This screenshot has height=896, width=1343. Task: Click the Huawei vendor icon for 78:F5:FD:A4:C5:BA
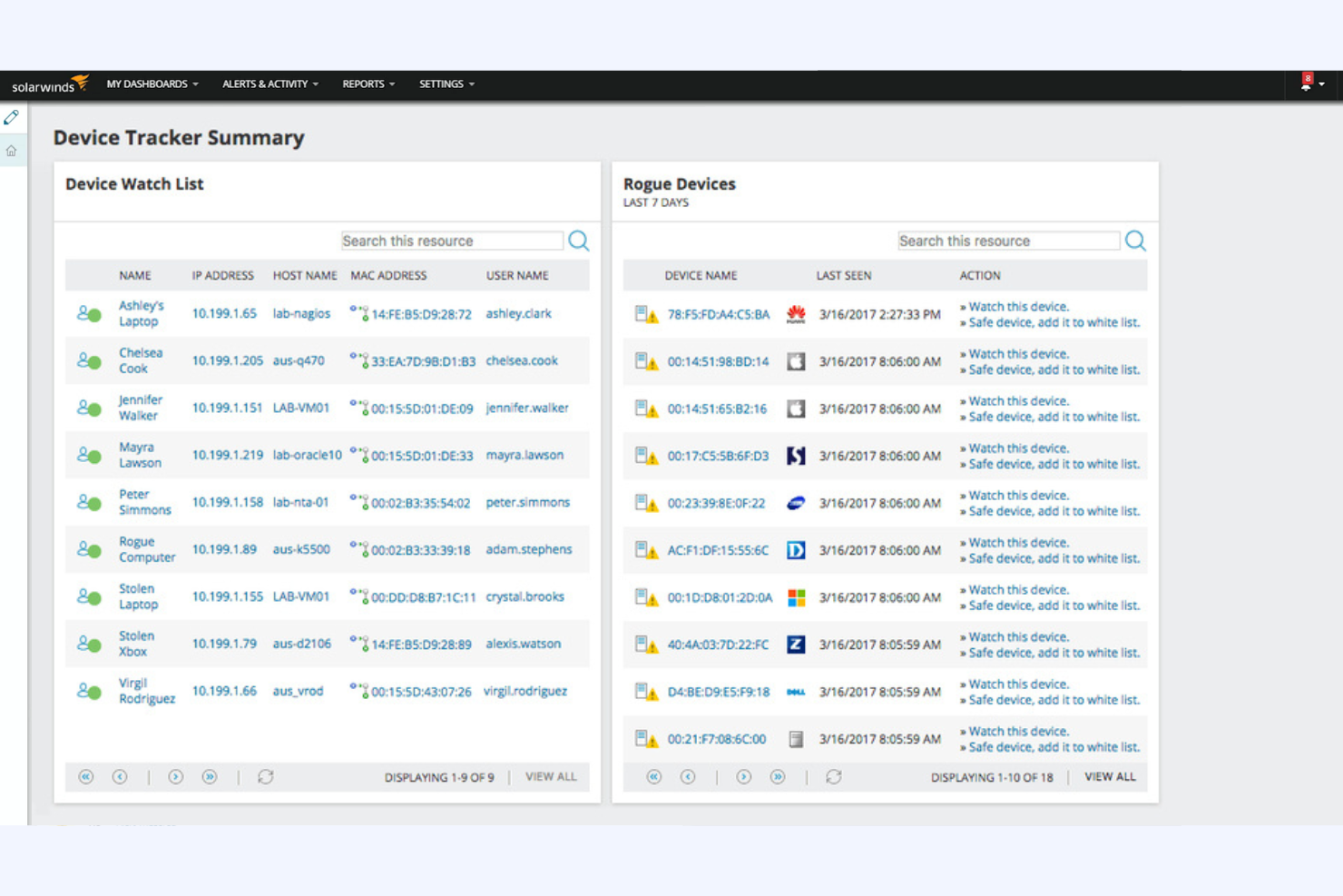[x=794, y=313]
